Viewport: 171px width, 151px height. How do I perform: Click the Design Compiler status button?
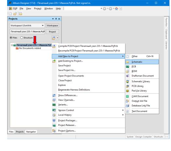pos(144,137)
